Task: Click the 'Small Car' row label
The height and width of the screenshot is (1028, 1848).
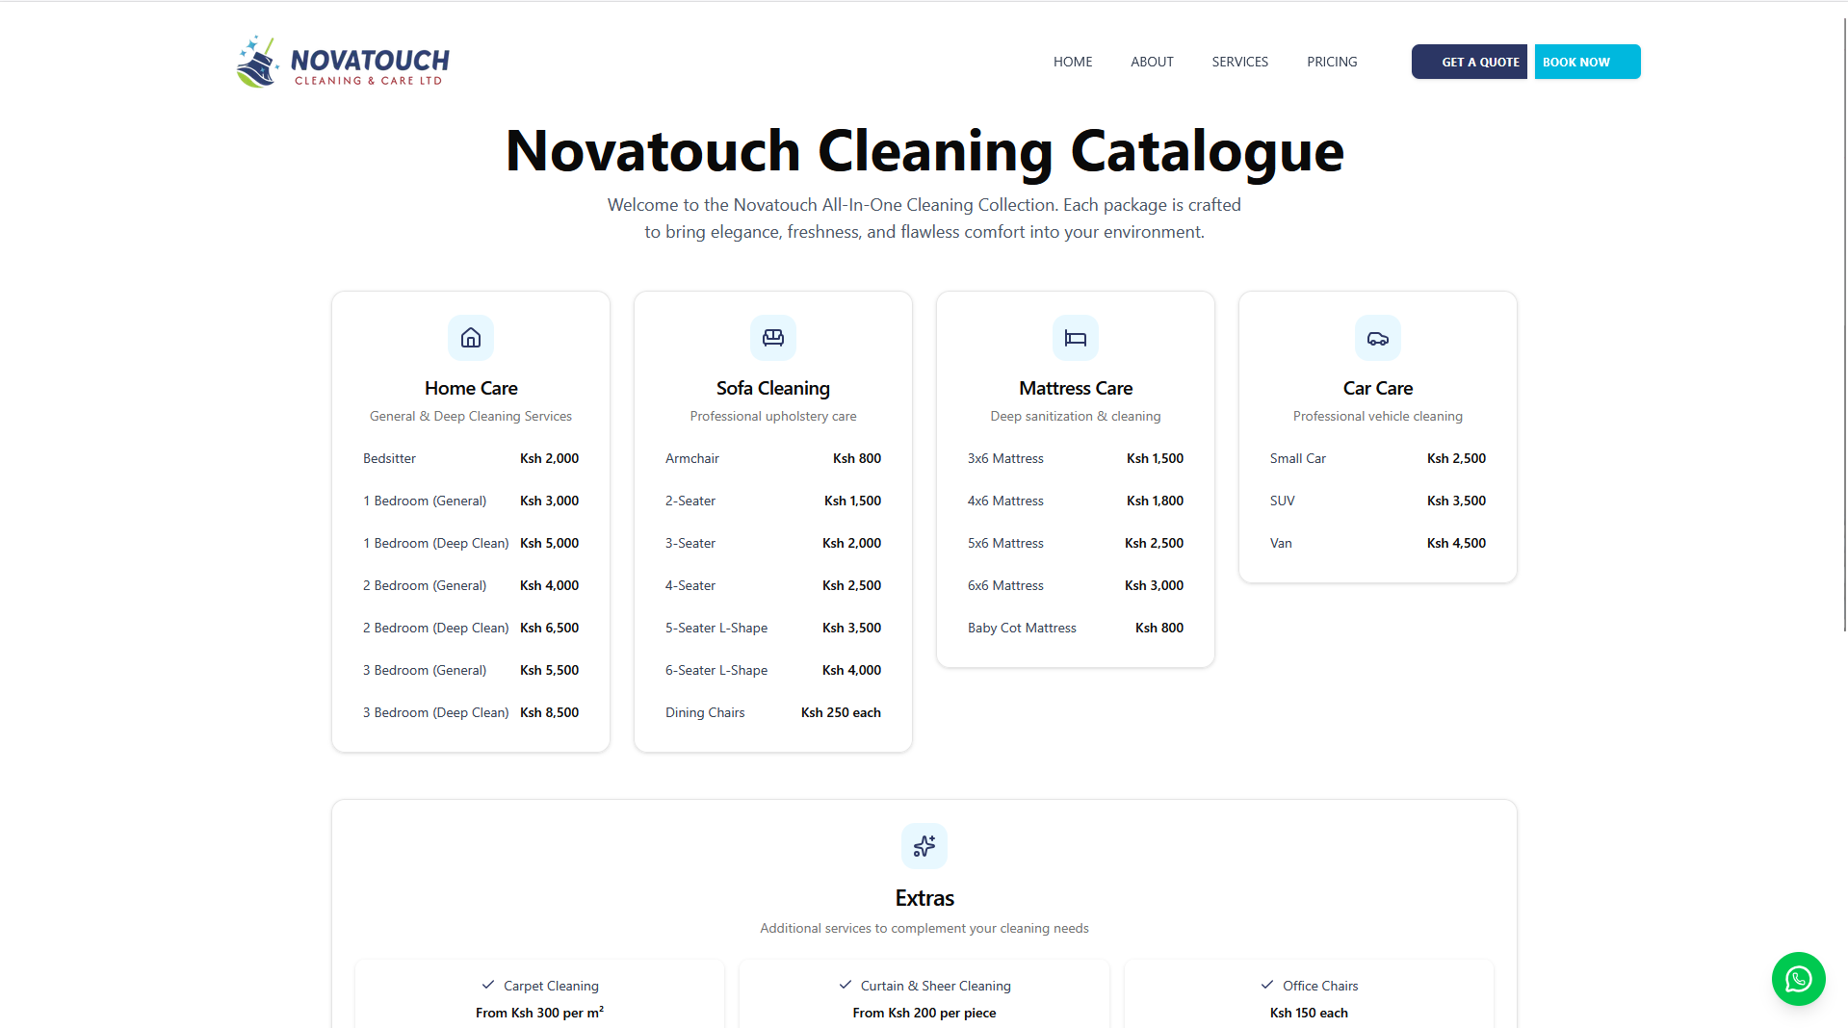Action: (1298, 458)
